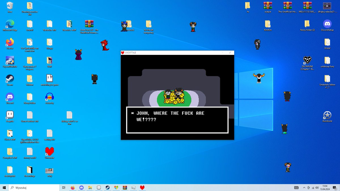Select the endrolling to grave file
The width and height of the screenshot is (340, 191).
(49, 80)
